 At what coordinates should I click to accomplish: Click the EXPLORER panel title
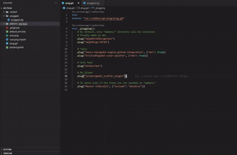[8, 3]
